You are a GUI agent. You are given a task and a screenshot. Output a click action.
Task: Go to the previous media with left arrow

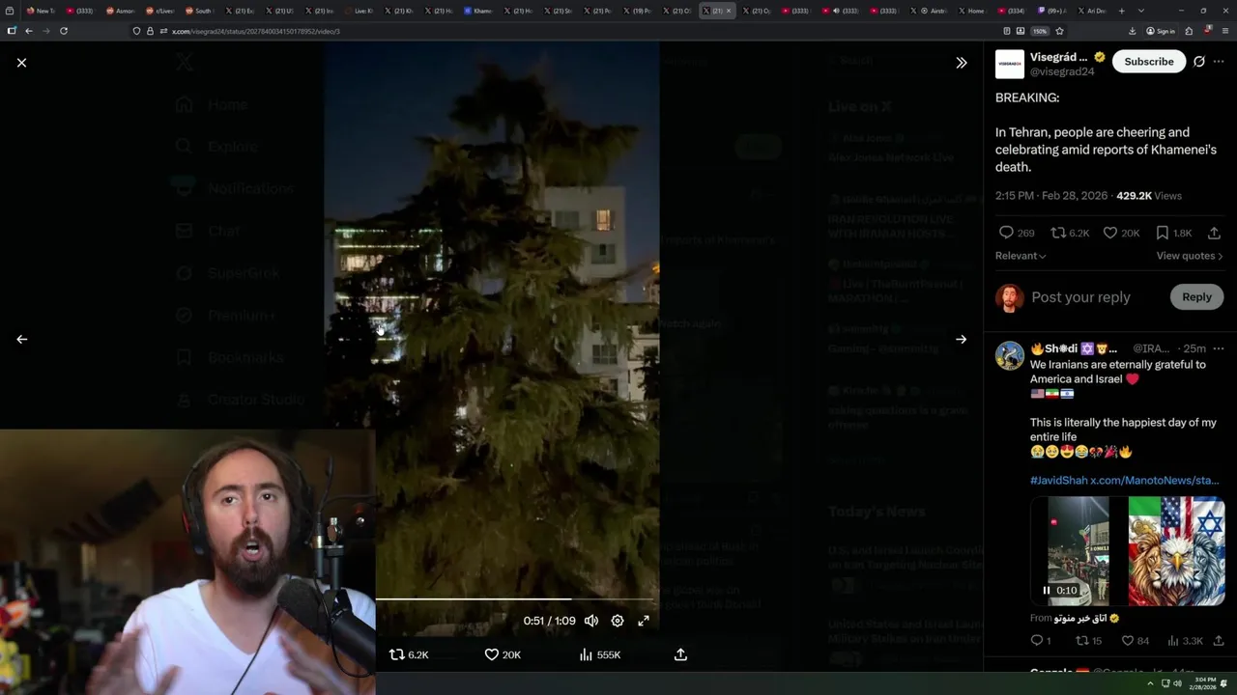21,339
